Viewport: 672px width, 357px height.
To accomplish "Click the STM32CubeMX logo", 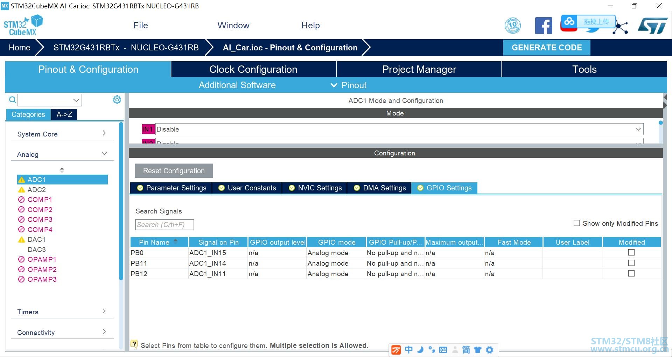I will [x=23, y=25].
